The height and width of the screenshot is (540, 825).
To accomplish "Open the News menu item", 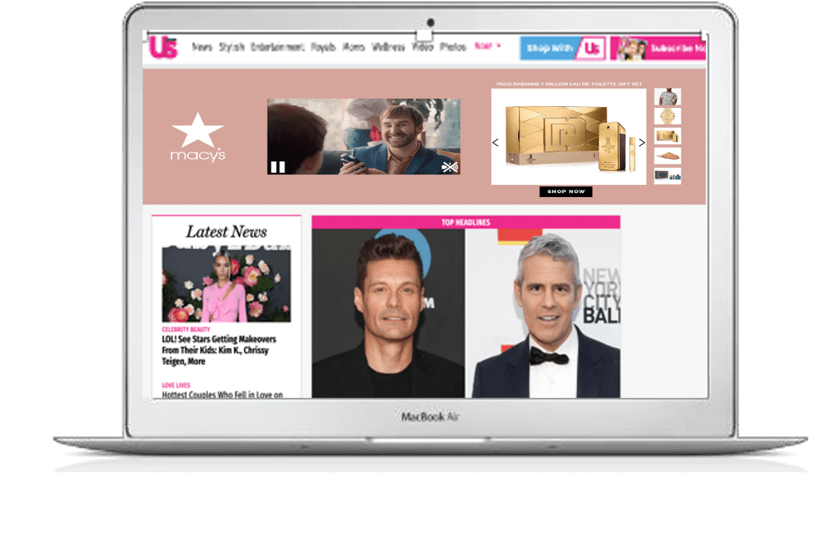I will click(202, 47).
